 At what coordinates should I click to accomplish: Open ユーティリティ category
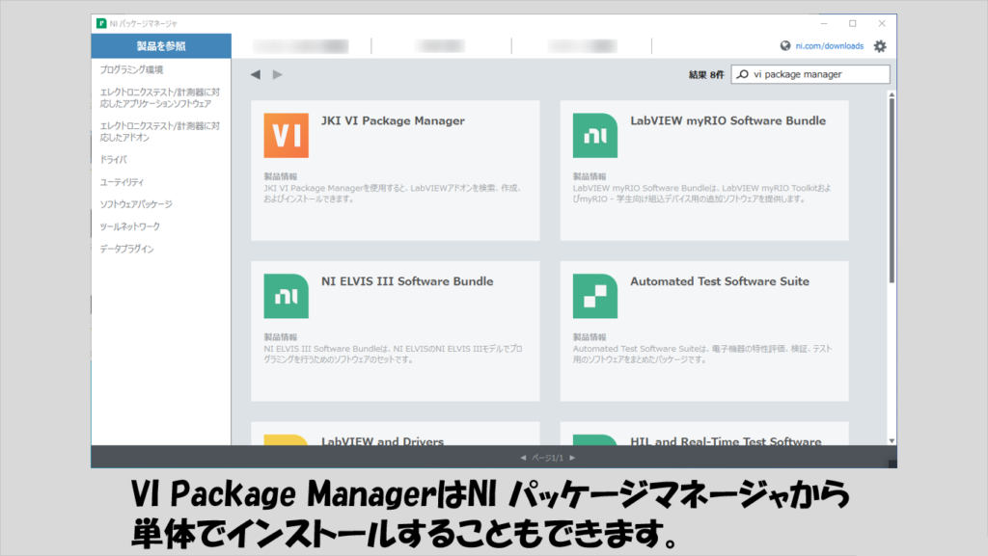pos(123,182)
